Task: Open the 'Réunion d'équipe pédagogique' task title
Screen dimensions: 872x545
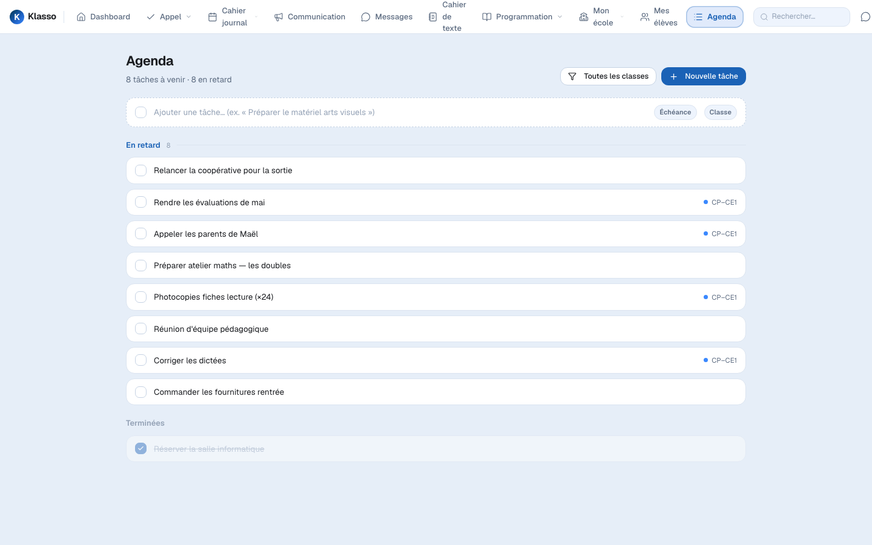Action: tap(211, 329)
